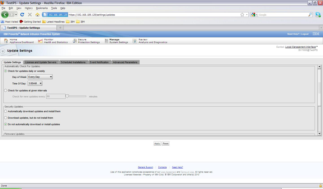Click the settings panel scrollbar down arrow
Image resolution: width=323 pixels, height=189 pixels.
[319, 134]
